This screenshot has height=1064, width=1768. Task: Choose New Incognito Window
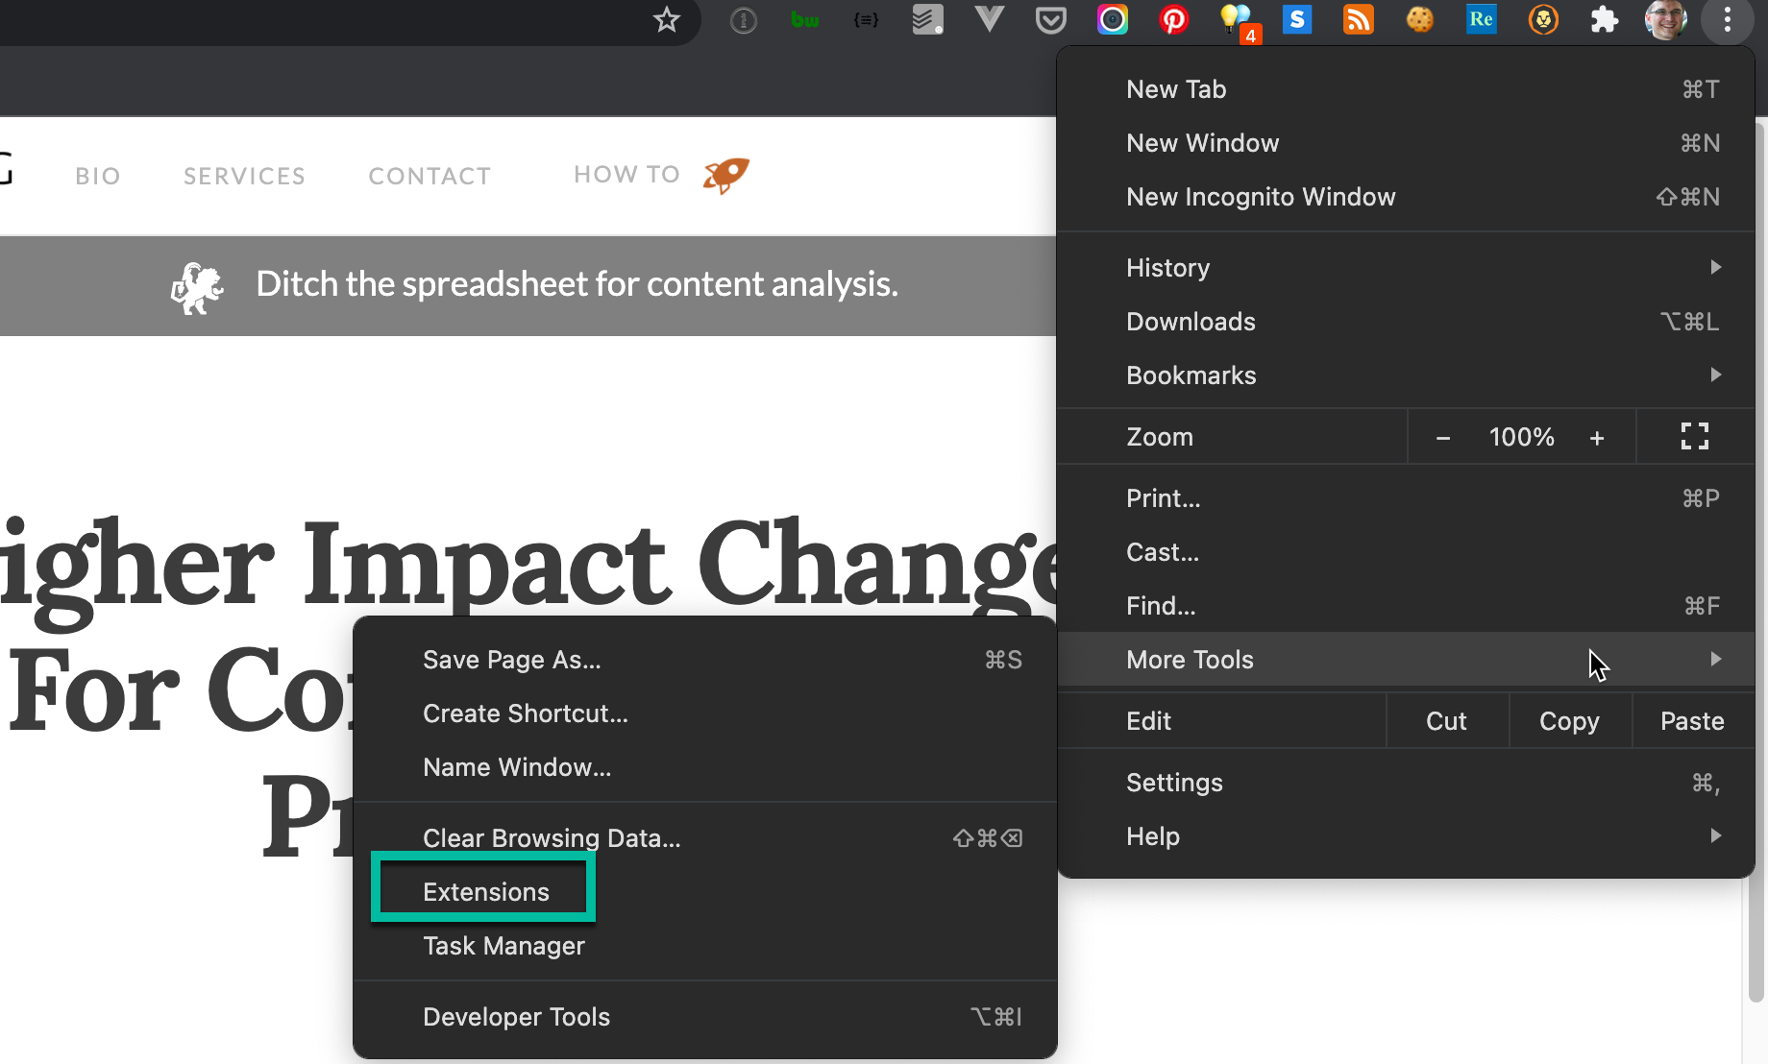[1261, 197]
